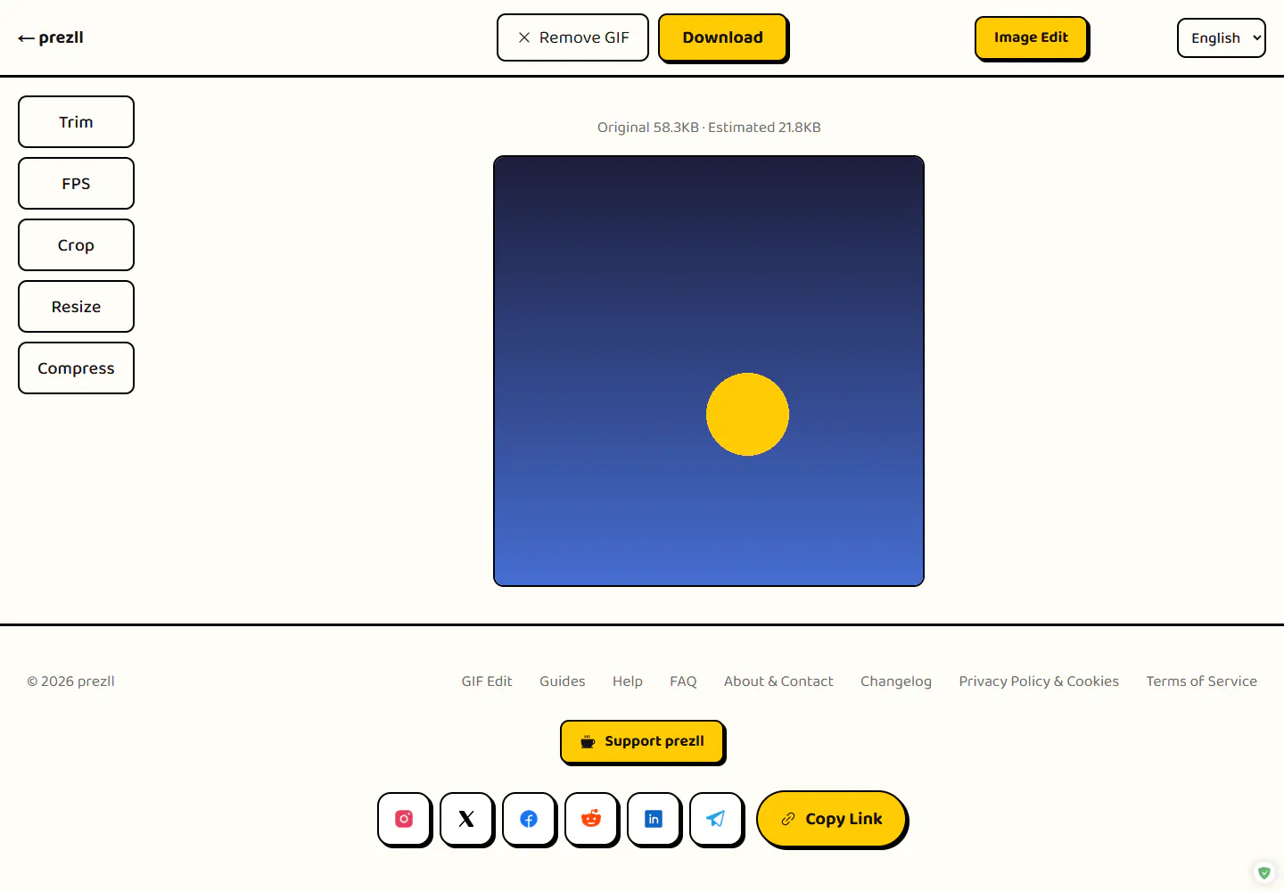The image size is (1284, 892).
Task: Click the Support prezll button
Action: tap(642, 741)
